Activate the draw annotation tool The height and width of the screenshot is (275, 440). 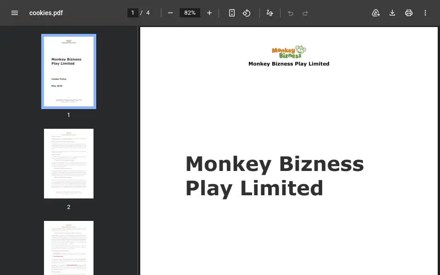coord(269,13)
